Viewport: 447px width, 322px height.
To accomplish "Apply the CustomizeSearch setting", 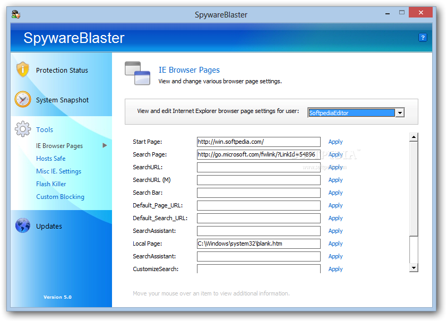I will 336,269.
